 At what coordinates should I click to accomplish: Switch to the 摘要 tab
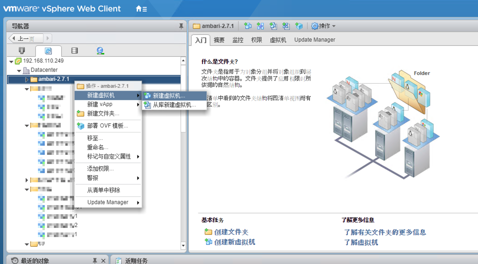coord(219,40)
